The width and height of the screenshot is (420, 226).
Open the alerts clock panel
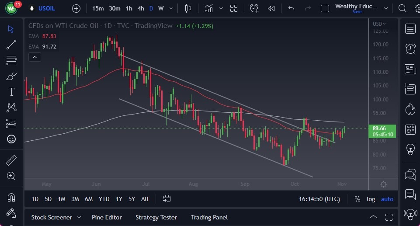tap(410, 49)
